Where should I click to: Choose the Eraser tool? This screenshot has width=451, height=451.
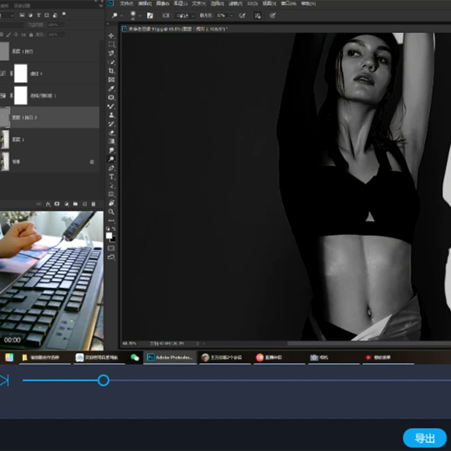coord(112,132)
